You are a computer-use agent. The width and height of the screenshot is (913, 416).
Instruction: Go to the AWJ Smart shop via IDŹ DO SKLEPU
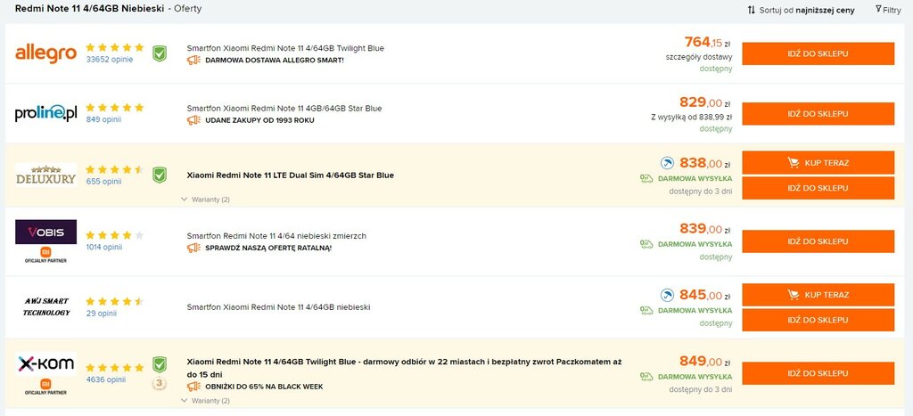(x=818, y=320)
